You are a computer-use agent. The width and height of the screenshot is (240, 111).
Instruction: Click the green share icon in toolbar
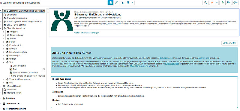pos(222,3)
